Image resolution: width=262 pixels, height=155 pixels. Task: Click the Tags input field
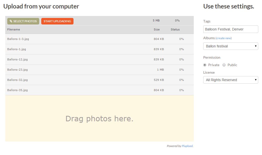click(230, 29)
